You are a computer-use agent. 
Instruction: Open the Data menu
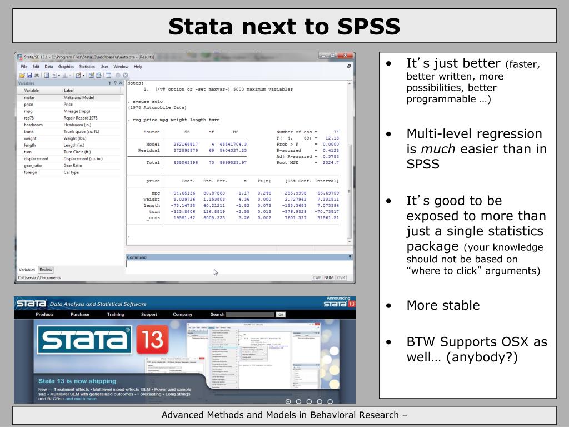pyautogui.click(x=49, y=67)
